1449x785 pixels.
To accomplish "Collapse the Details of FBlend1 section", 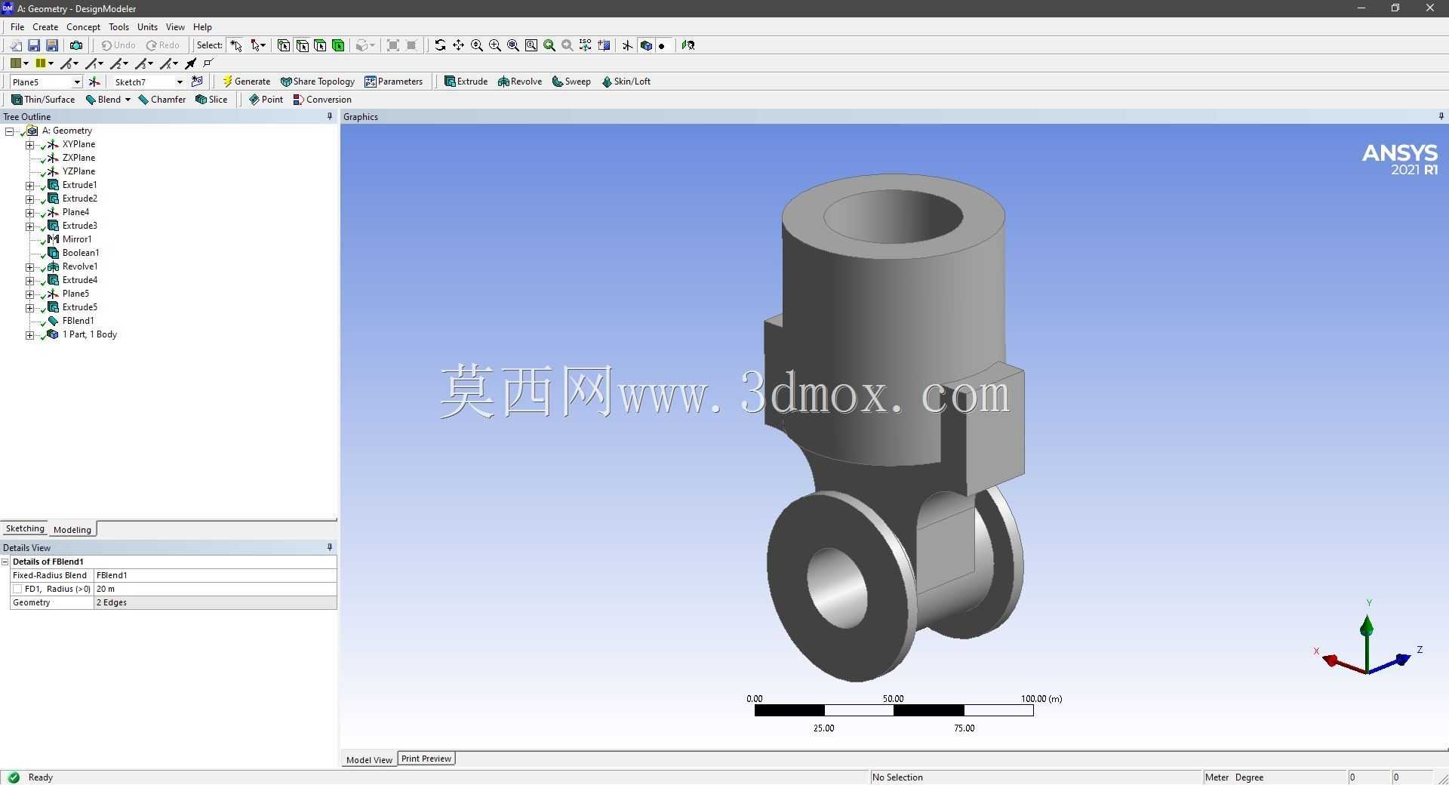I will (x=5, y=562).
